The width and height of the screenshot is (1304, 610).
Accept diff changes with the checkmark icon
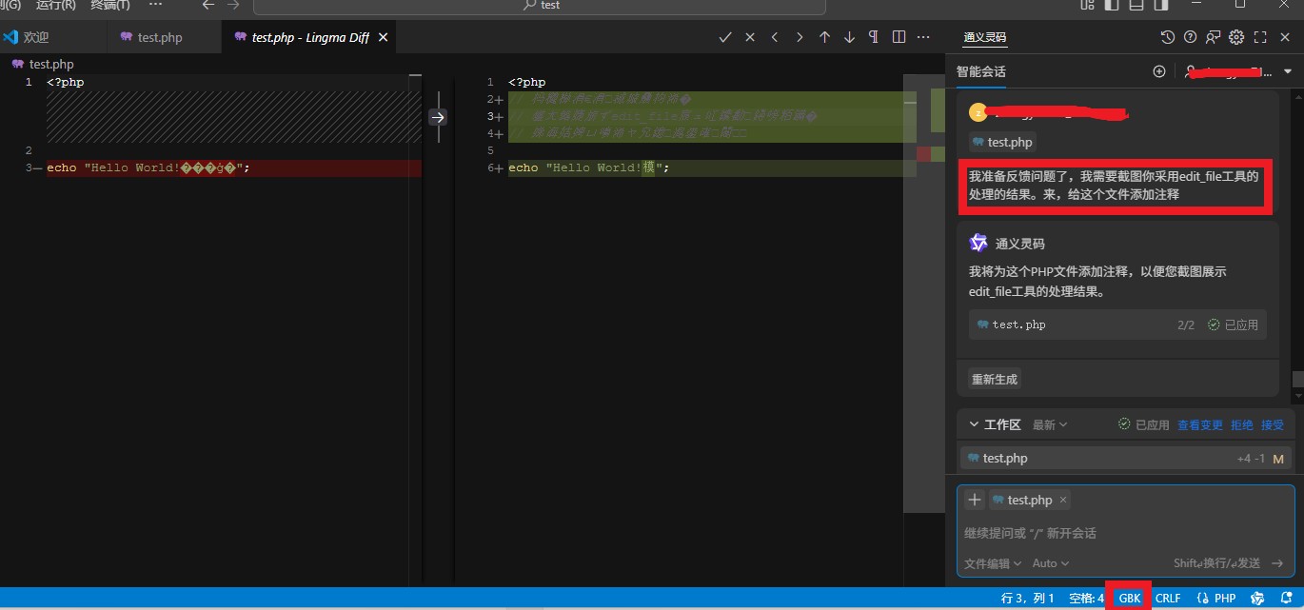point(725,37)
